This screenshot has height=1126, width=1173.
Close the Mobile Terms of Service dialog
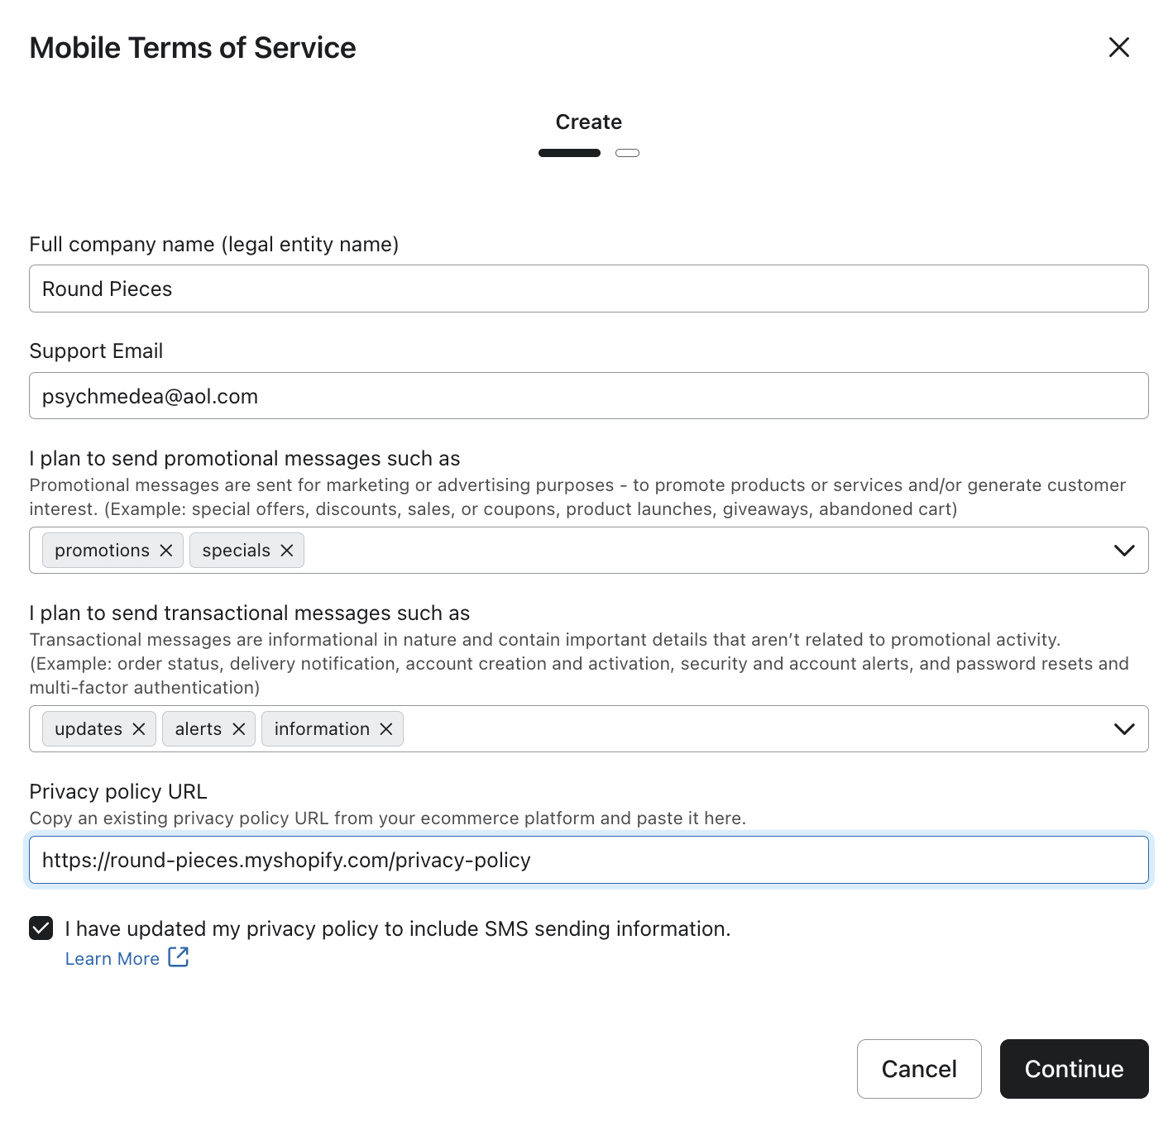pyautogui.click(x=1118, y=47)
